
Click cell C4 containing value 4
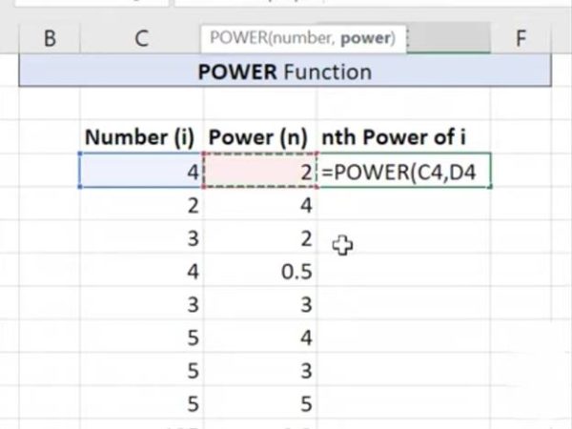tap(141, 171)
